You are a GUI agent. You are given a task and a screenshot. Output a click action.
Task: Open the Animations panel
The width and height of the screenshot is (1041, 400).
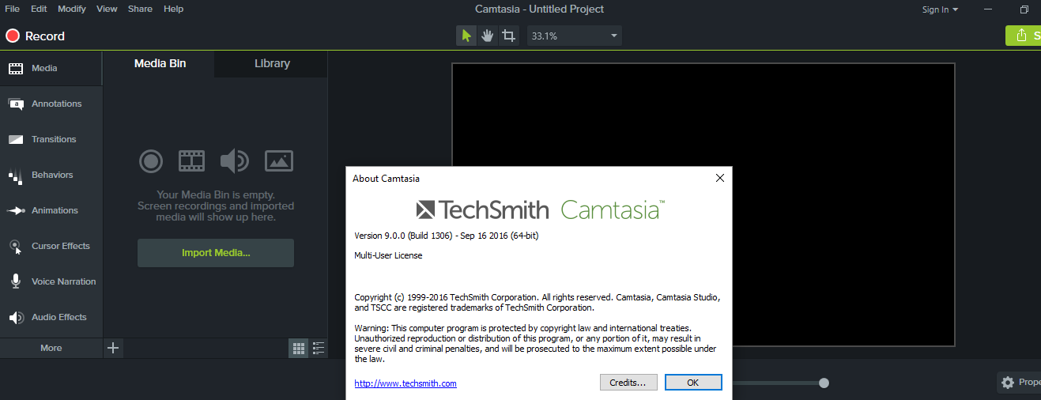coord(51,210)
